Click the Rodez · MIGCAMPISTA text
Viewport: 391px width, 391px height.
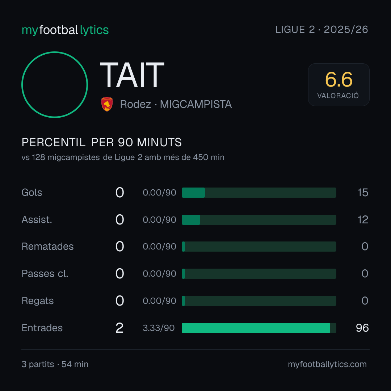click(176, 104)
